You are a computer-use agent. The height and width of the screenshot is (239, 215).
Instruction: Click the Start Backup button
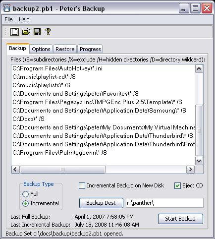[180, 219]
